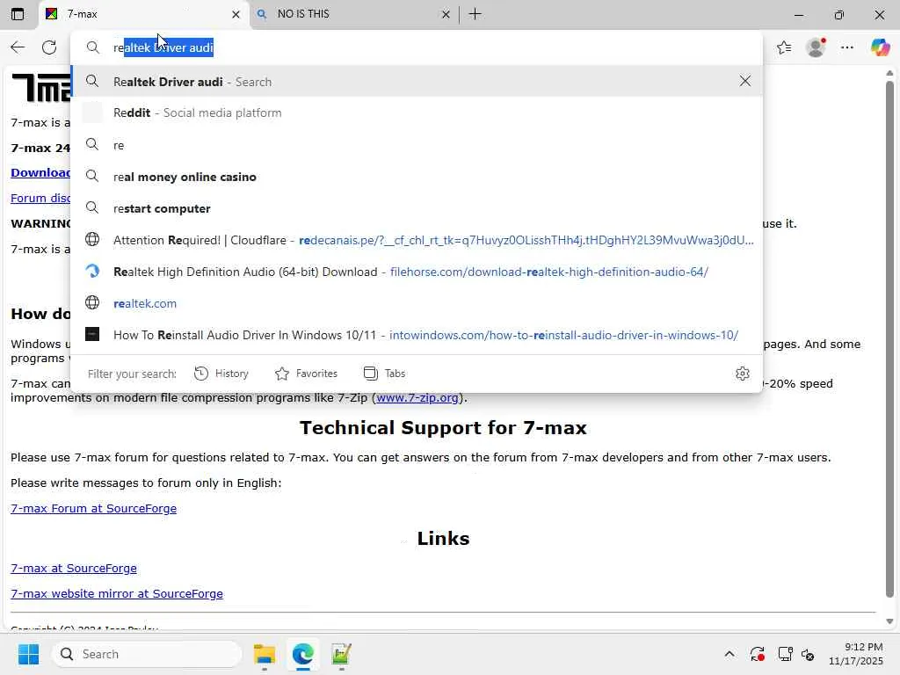This screenshot has height=675, width=900.
Task: Open a new tab with plus button
Action: pos(475,14)
